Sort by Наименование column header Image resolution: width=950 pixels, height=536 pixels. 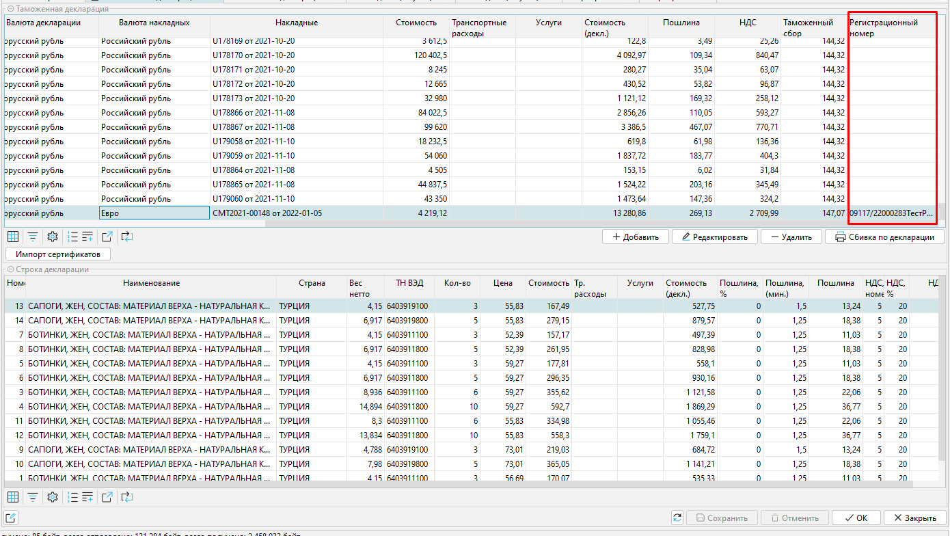coord(151,283)
